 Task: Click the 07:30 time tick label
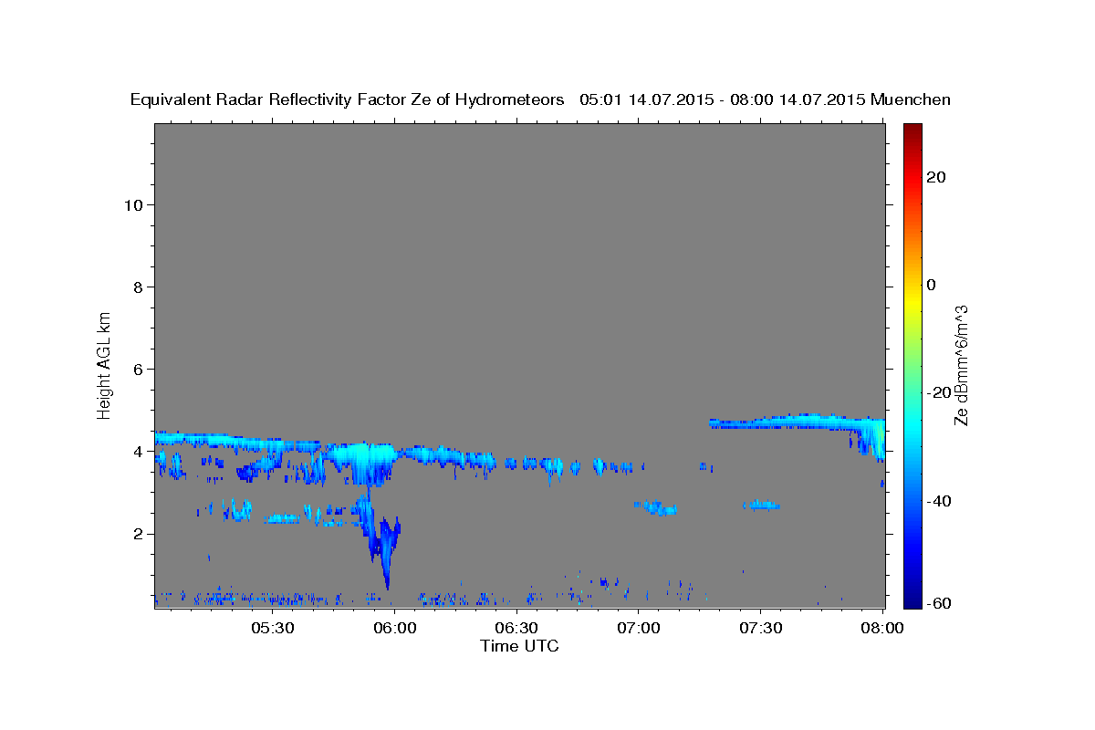[x=760, y=628]
